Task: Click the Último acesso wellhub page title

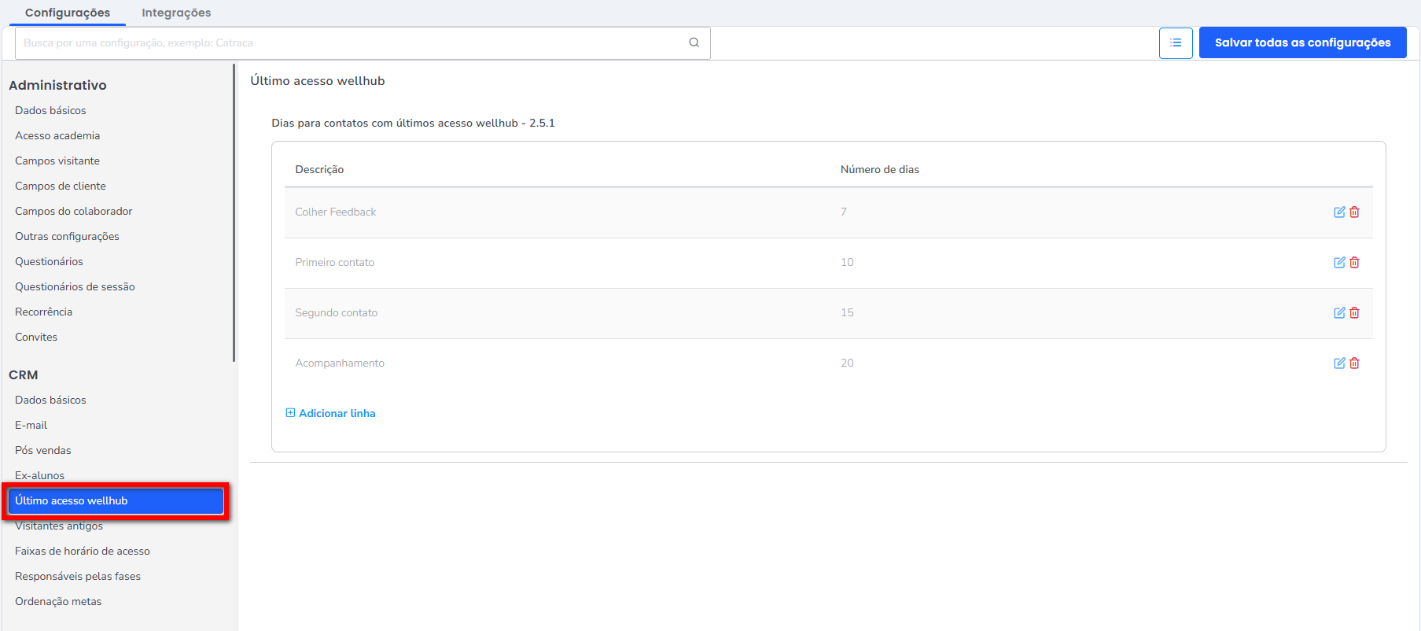Action: click(x=318, y=80)
